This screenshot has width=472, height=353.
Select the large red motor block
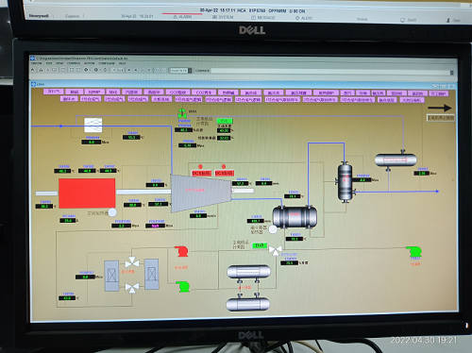(87, 193)
